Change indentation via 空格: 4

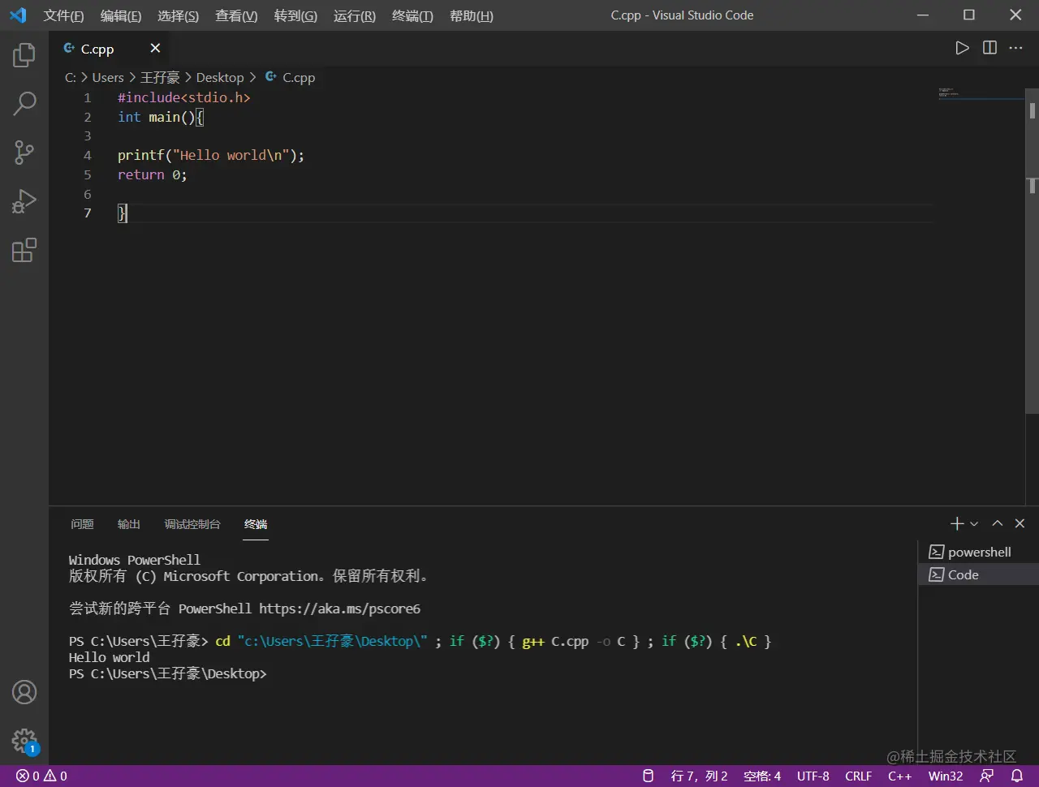(762, 776)
